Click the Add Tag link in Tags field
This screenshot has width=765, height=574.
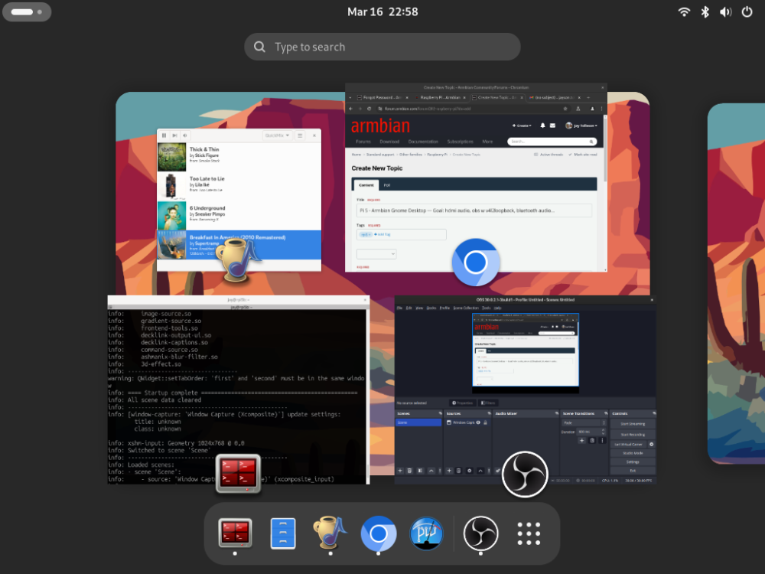pyautogui.click(x=382, y=234)
